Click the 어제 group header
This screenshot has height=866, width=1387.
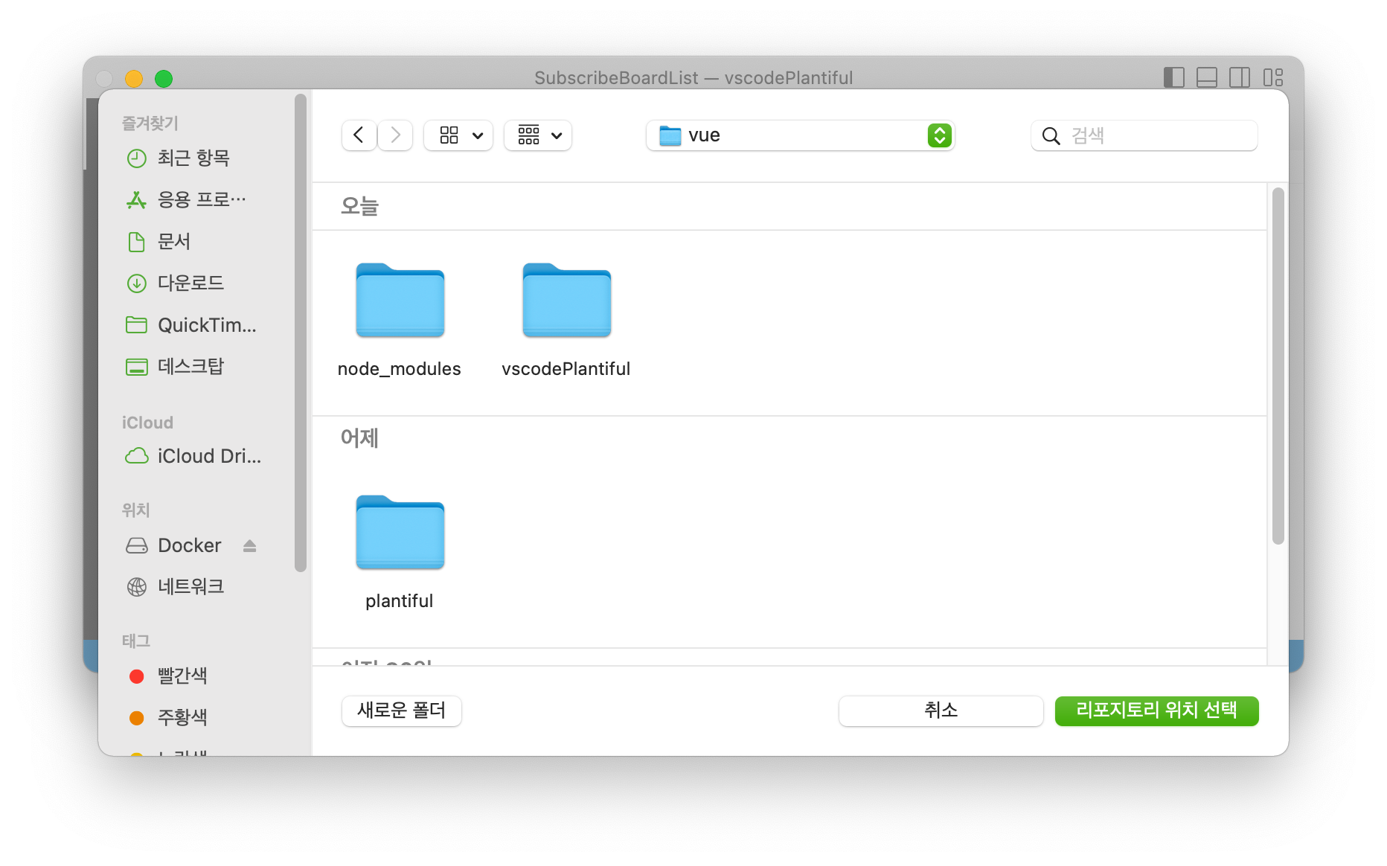pos(360,438)
